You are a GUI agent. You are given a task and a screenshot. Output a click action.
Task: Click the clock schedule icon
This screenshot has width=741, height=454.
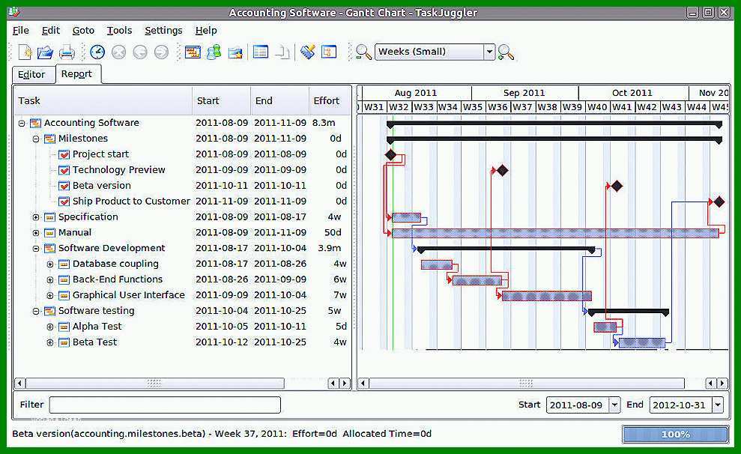pos(97,52)
